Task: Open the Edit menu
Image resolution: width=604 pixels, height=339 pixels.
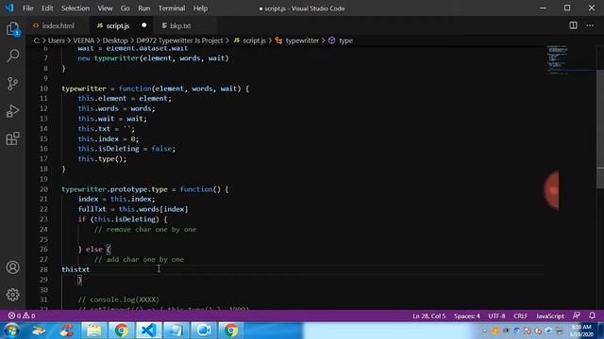Action: click(x=47, y=8)
